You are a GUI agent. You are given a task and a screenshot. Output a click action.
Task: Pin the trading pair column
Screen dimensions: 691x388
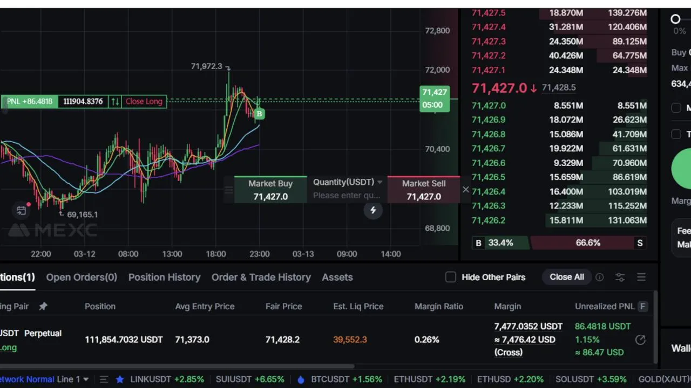pyautogui.click(x=43, y=306)
